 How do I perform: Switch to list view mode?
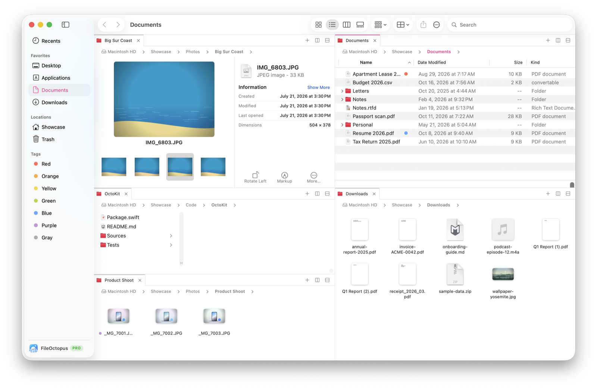coord(332,25)
